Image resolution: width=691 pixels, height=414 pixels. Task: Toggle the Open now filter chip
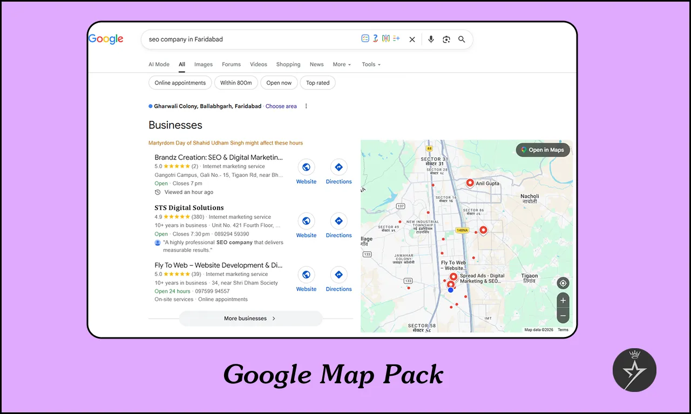[279, 82]
